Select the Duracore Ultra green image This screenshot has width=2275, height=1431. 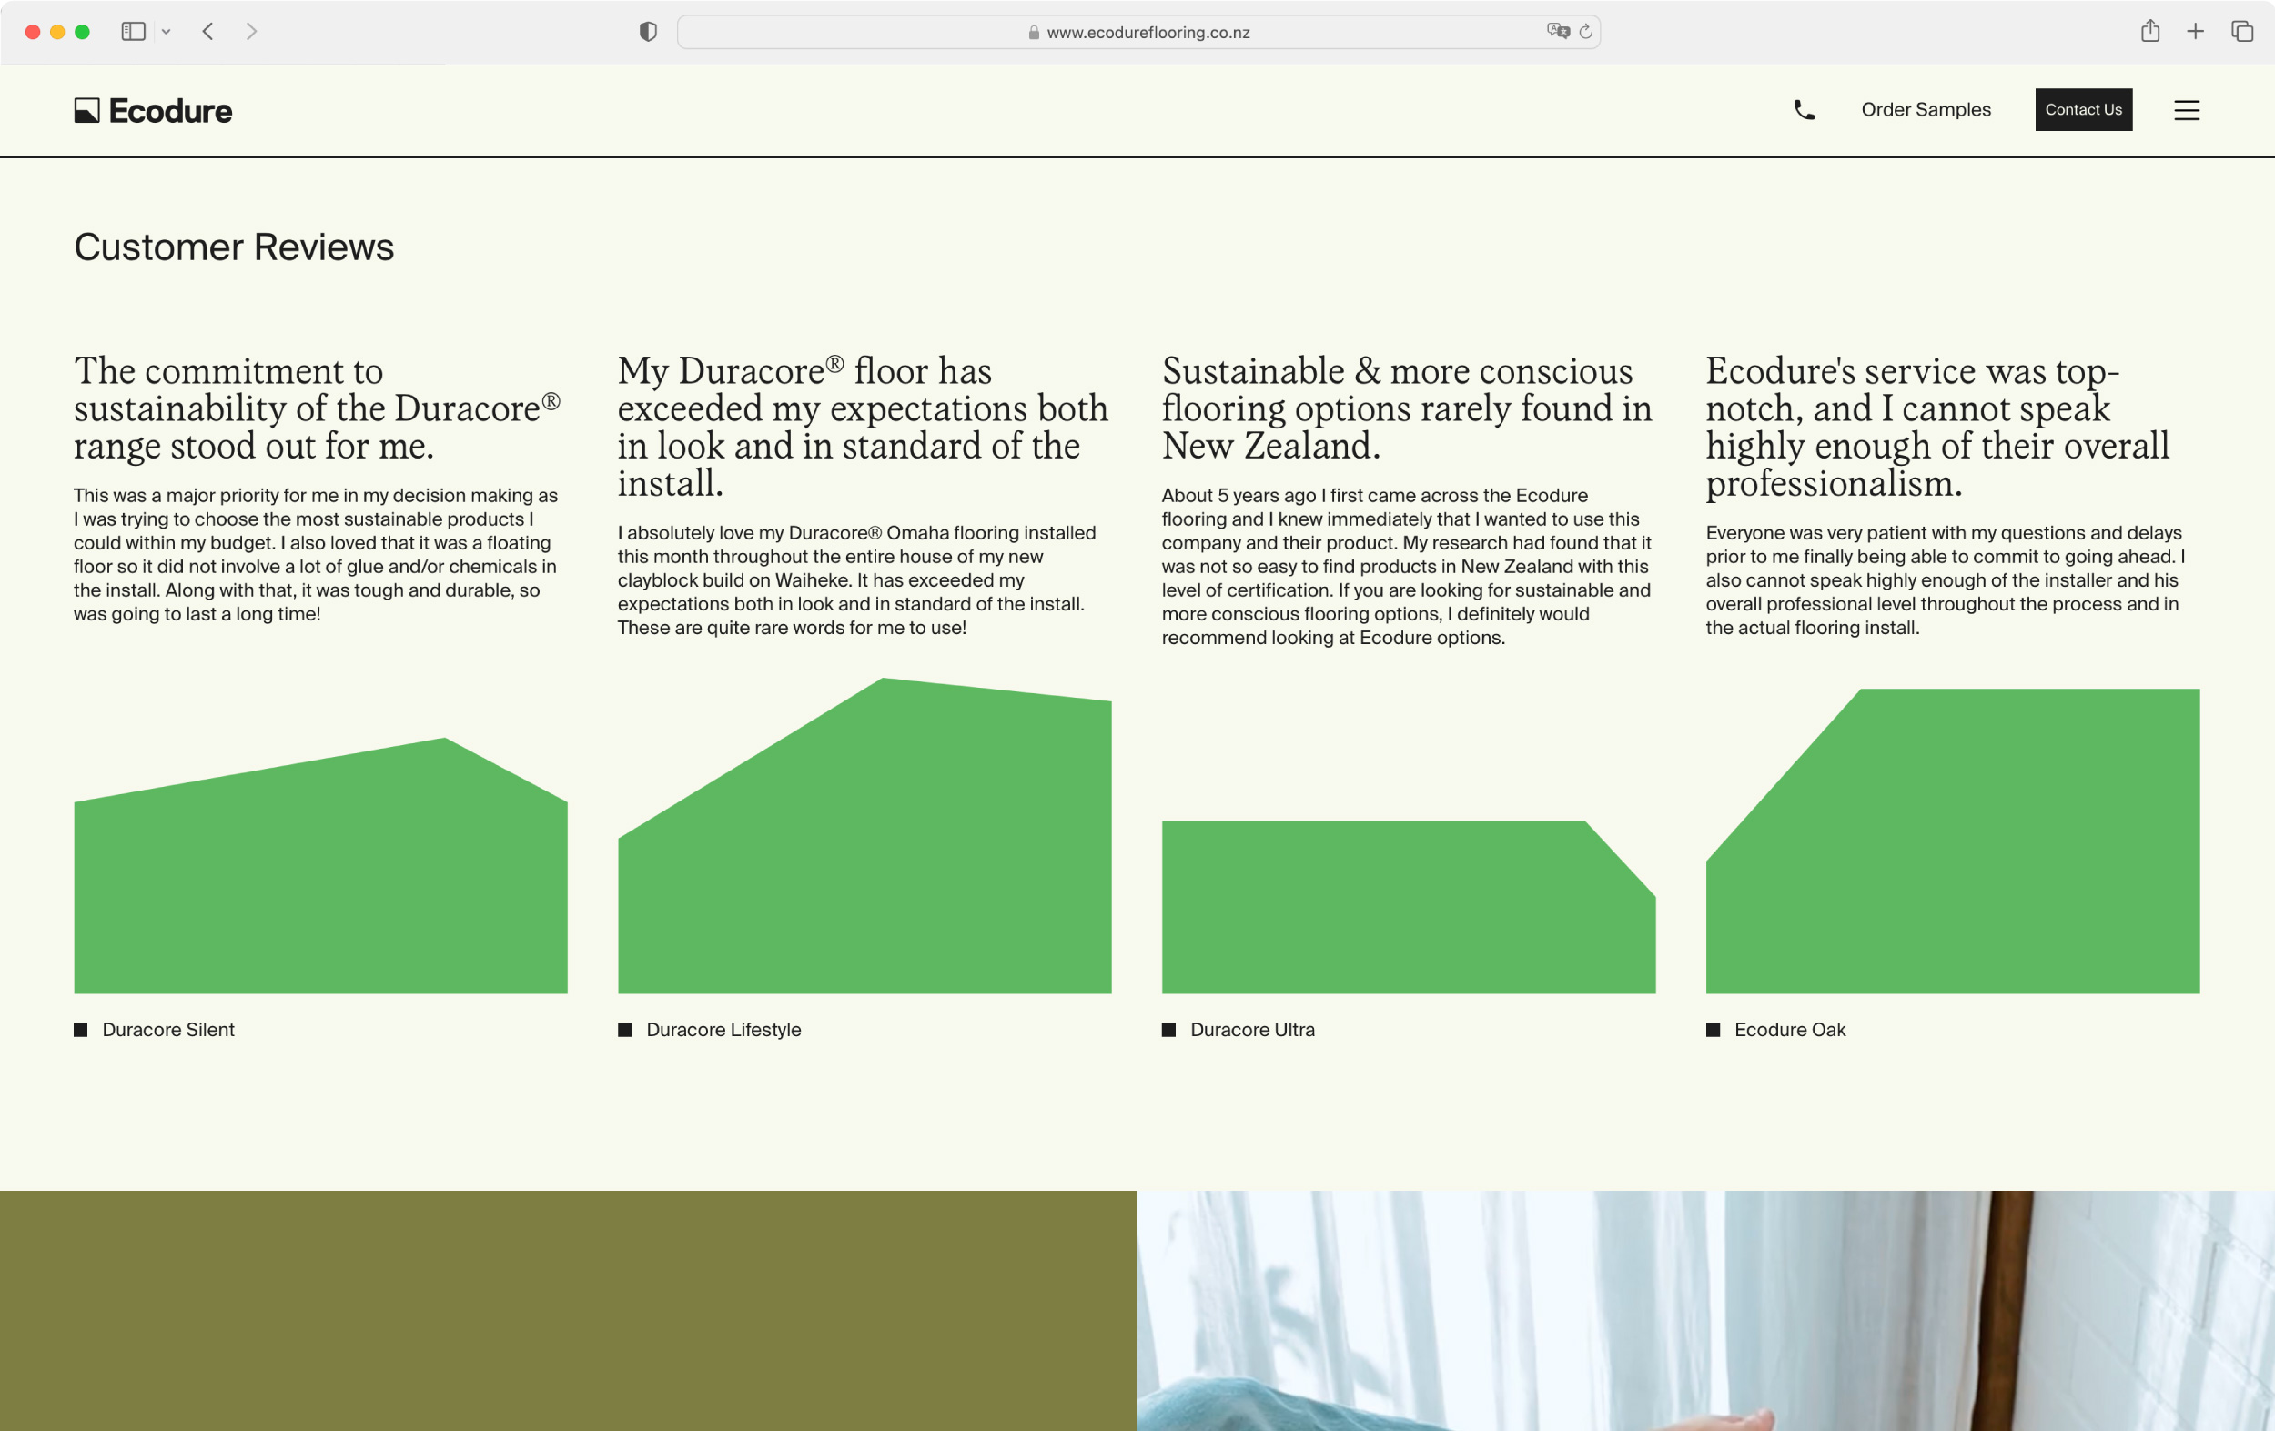tap(1407, 907)
